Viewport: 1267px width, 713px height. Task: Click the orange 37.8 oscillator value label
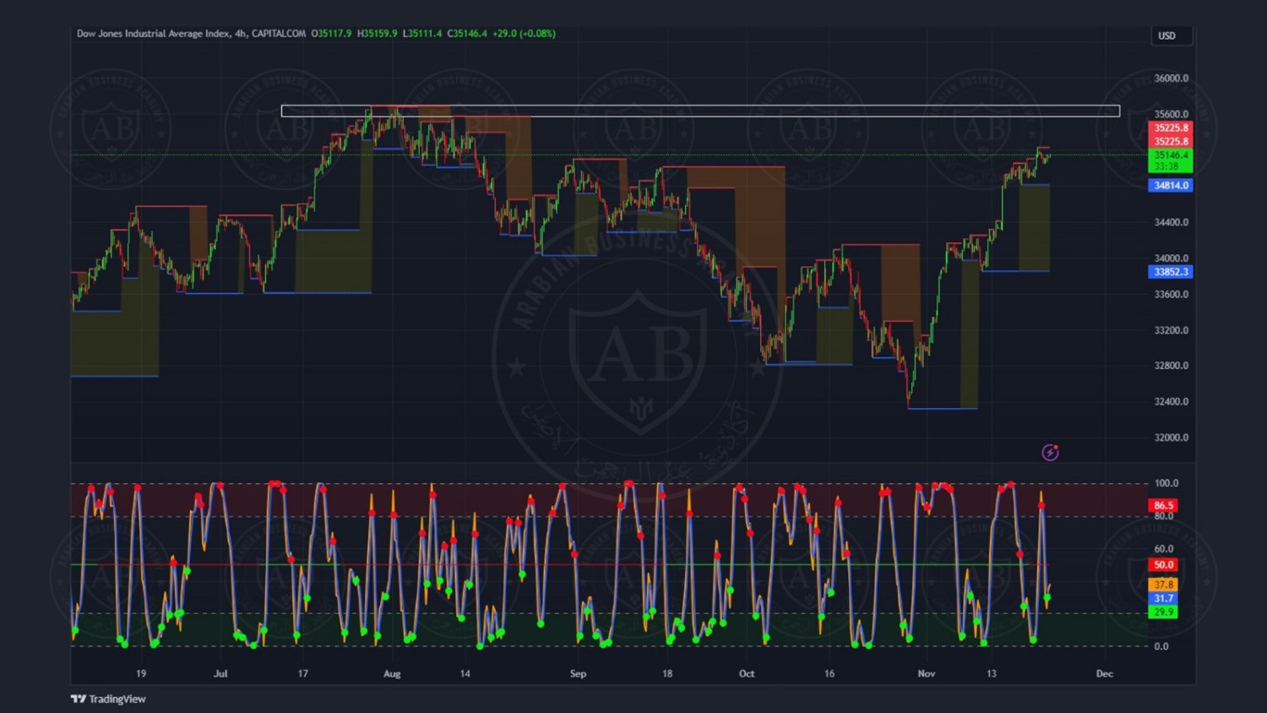point(1163,585)
